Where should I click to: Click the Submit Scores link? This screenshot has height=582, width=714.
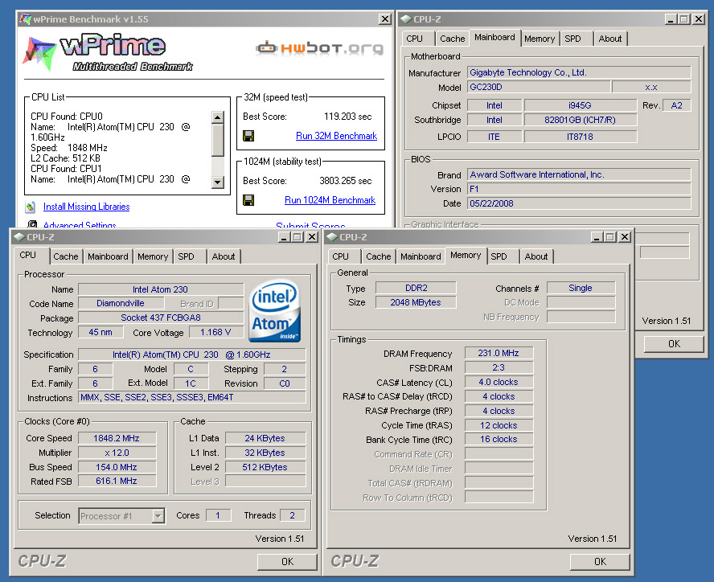pyautogui.click(x=310, y=225)
